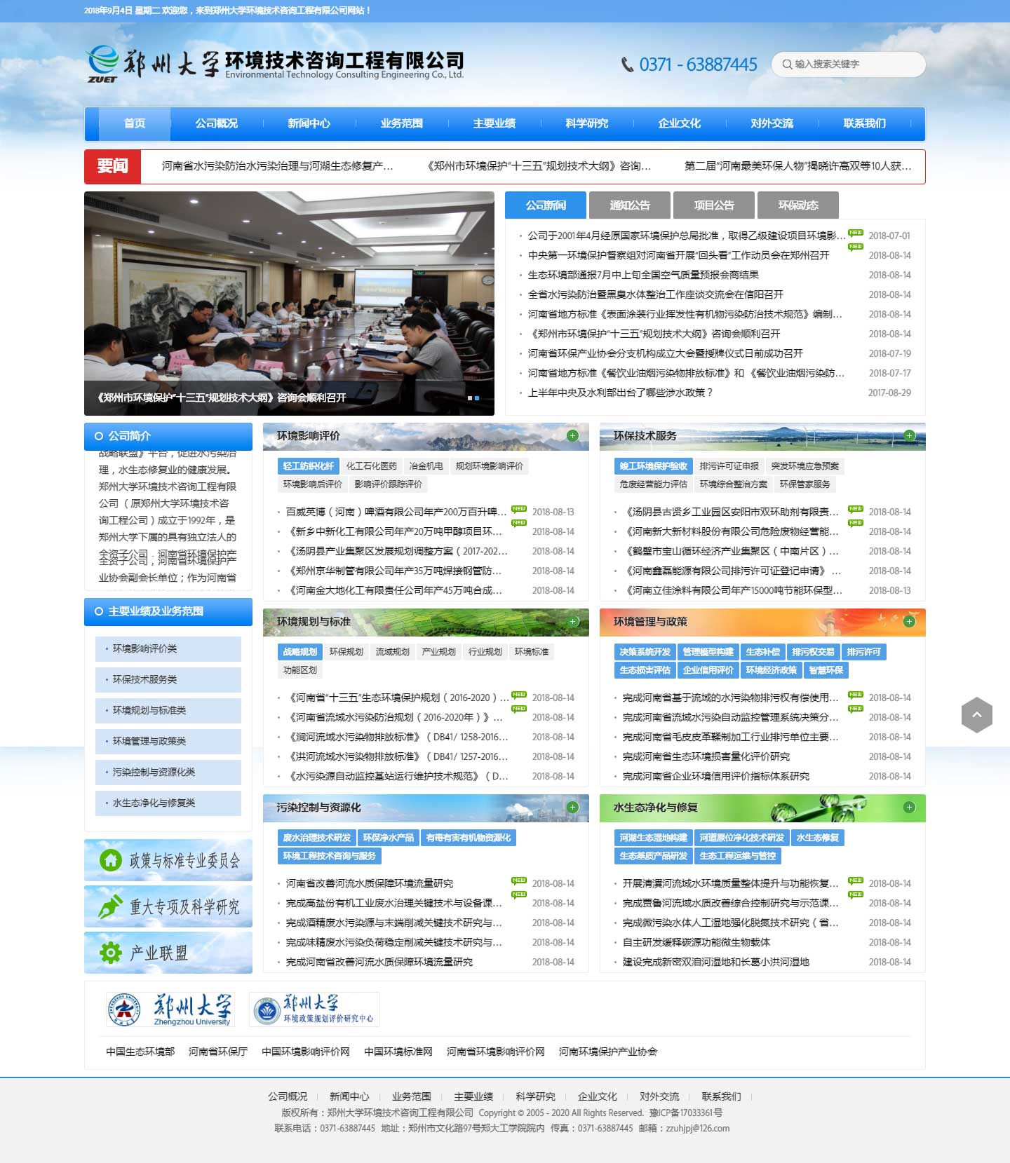Open footer link 中国生态环境部

[140, 1052]
